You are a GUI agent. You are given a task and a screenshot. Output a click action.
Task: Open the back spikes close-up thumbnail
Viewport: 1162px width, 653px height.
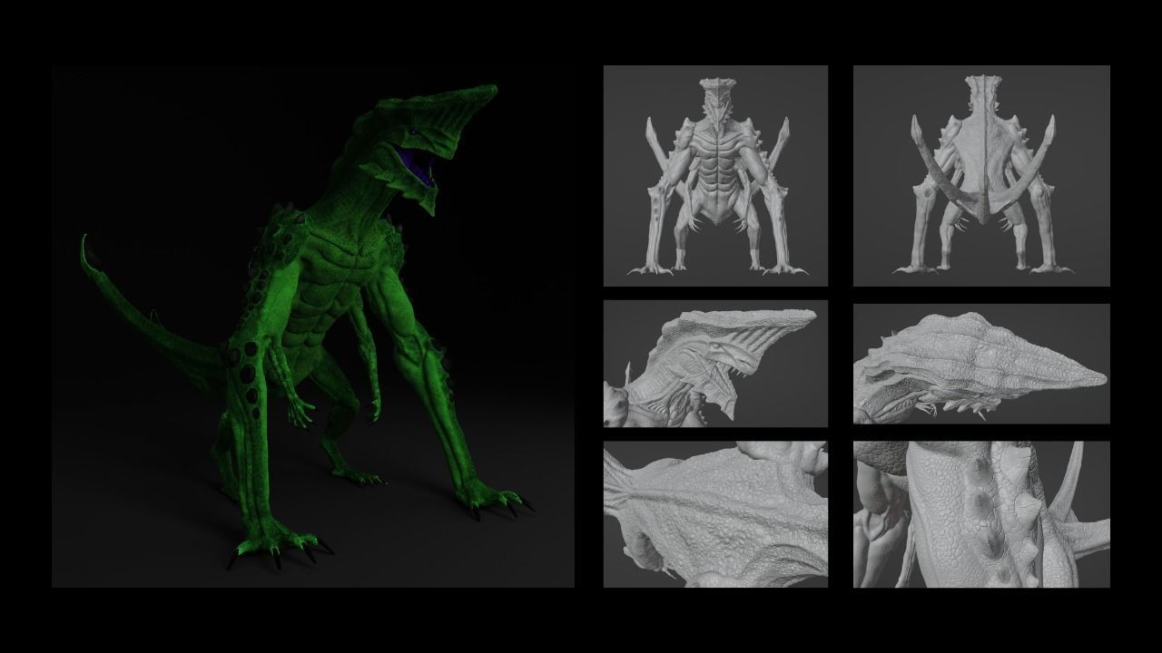coord(981,514)
